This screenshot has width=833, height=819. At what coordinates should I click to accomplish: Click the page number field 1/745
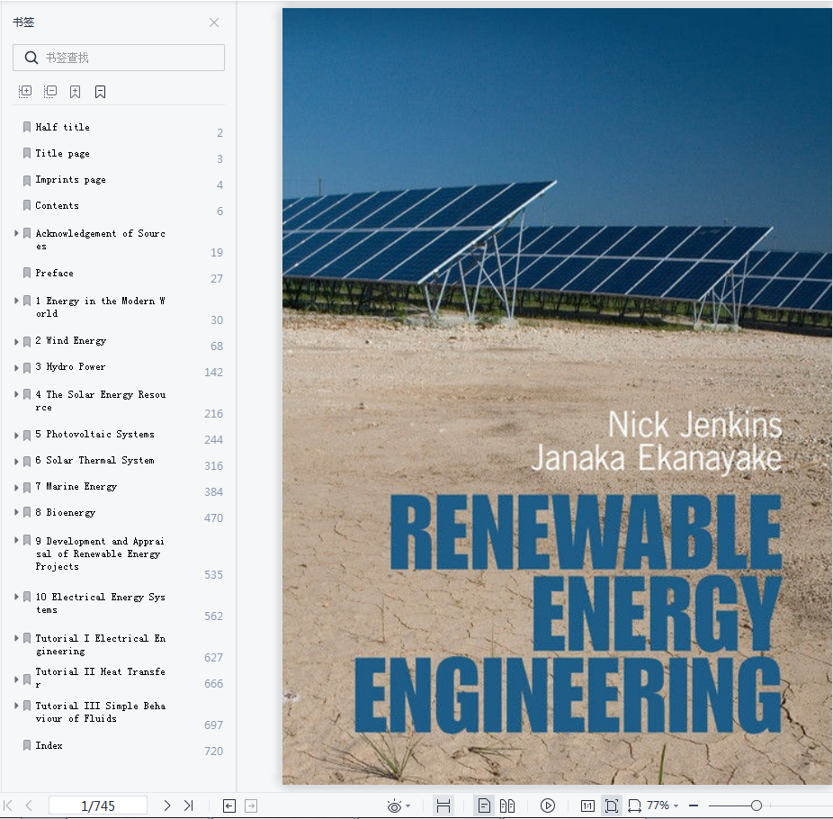click(x=98, y=805)
